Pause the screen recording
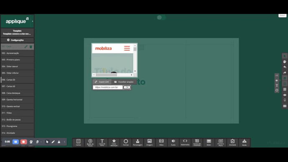The height and width of the screenshot is (162, 288). point(15,142)
